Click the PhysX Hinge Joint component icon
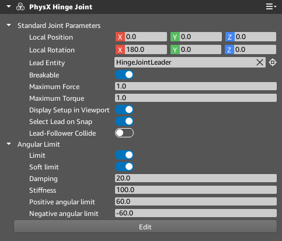Image resolution: width=282 pixels, height=241 pixels. [20, 7]
